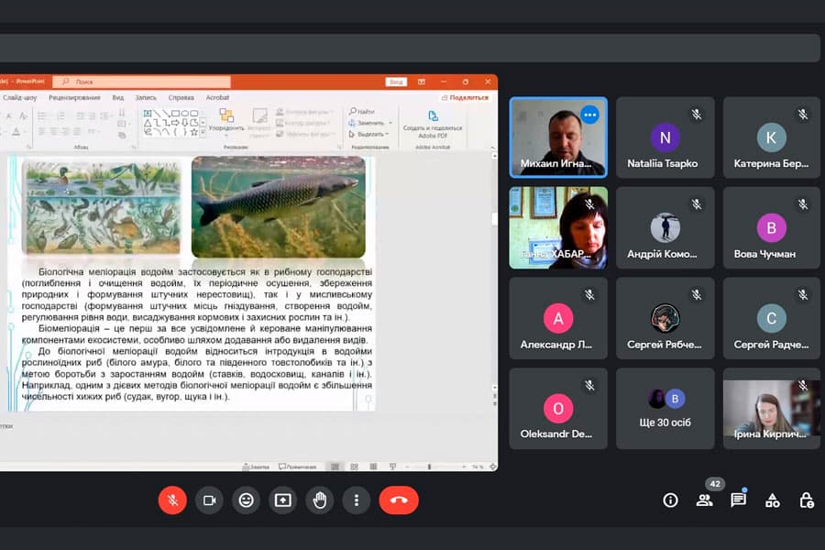Show the participants list of 42 people
Screen dimensions: 825x550
click(x=704, y=500)
